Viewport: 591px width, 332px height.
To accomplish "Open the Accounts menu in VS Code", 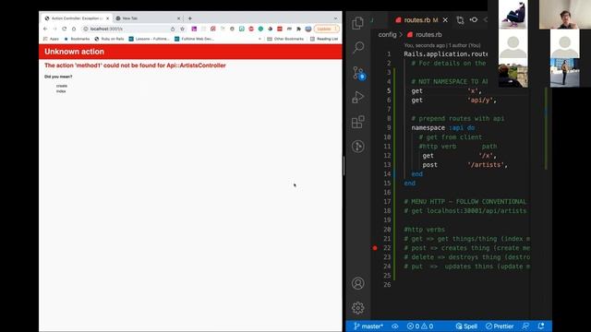I will [x=357, y=283].
